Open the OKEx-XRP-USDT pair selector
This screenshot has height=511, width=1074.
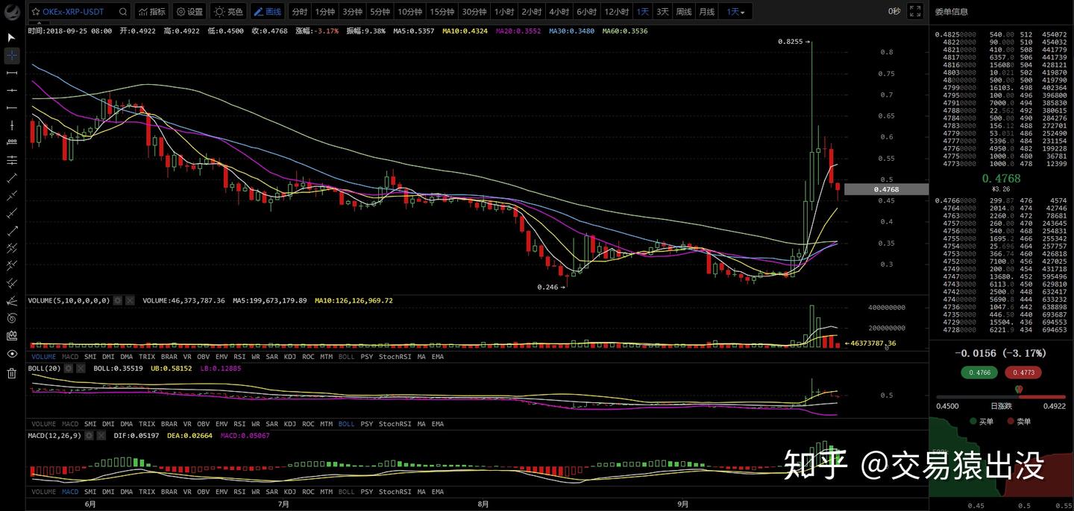(x=73, y=12)
